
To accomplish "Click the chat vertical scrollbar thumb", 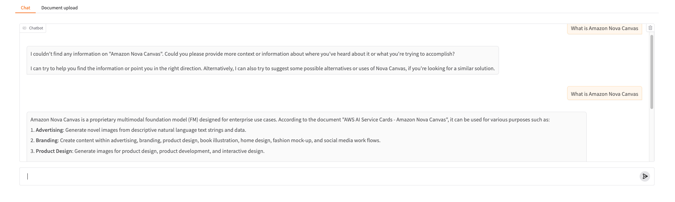I will (x=651, y=72).
